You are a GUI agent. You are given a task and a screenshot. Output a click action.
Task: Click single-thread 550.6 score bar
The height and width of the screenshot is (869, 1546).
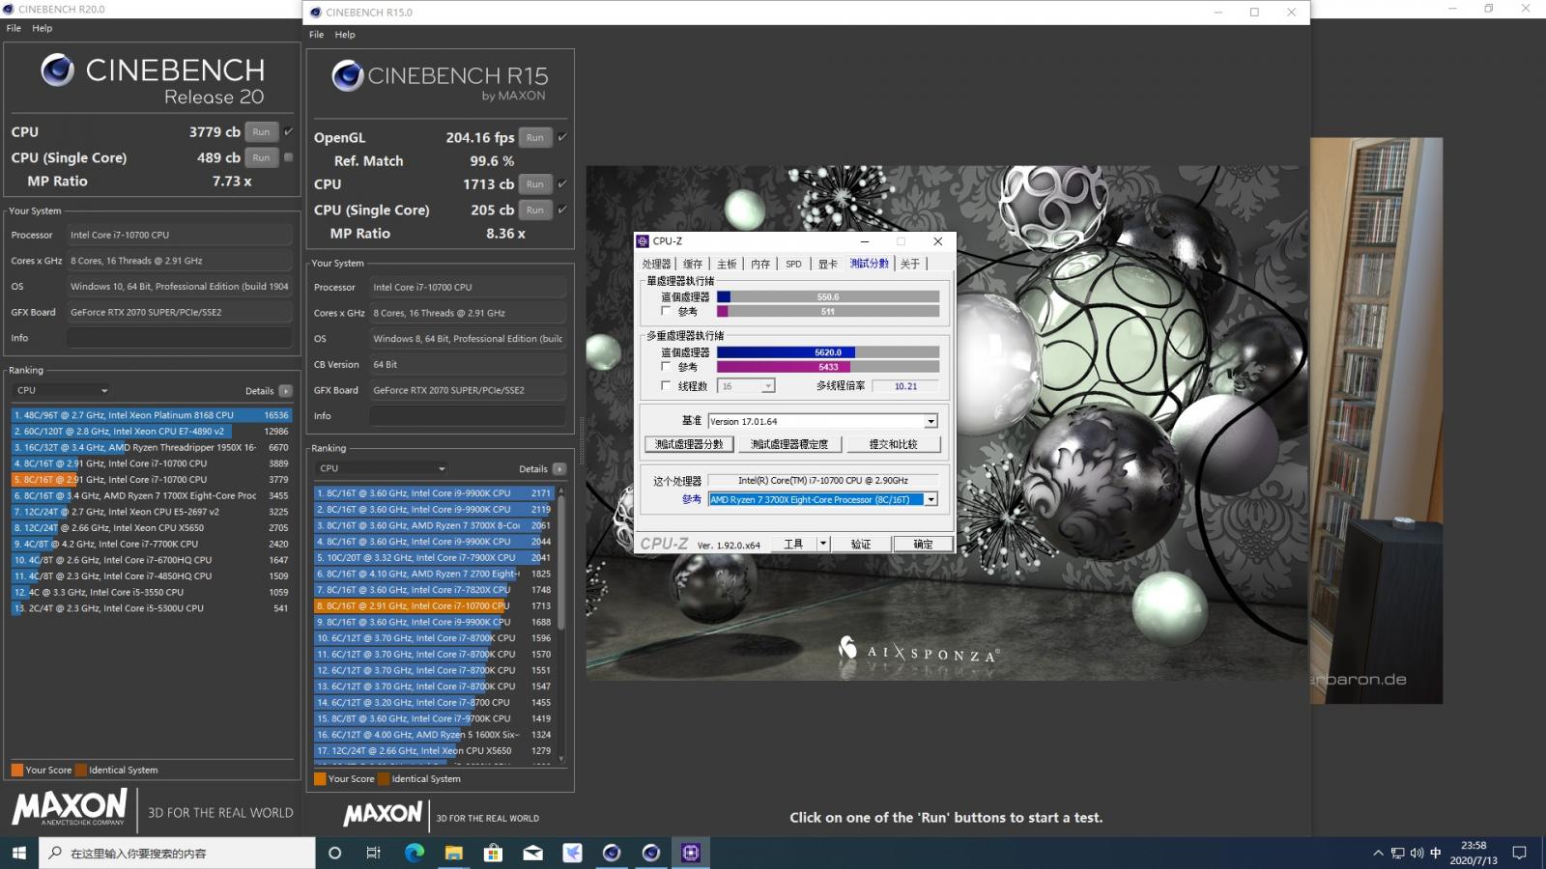click(828, 297)
